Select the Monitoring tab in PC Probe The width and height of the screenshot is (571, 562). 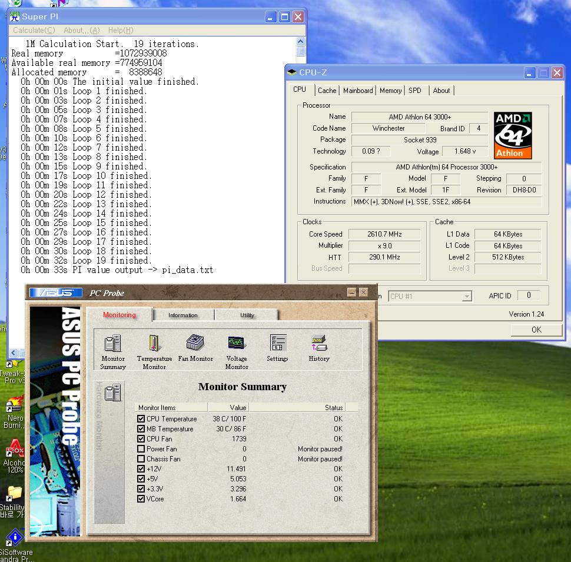119,314
